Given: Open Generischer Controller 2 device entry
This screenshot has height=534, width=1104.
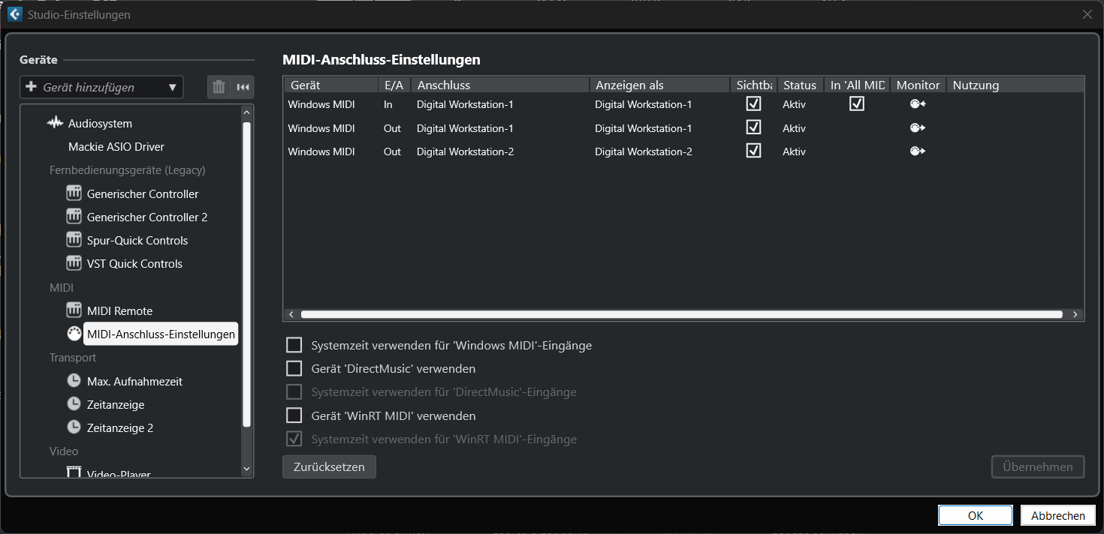Looking at the screenshot, I should click(146, 217).
